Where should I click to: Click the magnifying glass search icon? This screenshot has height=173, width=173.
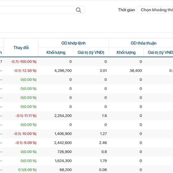(78, 10)
